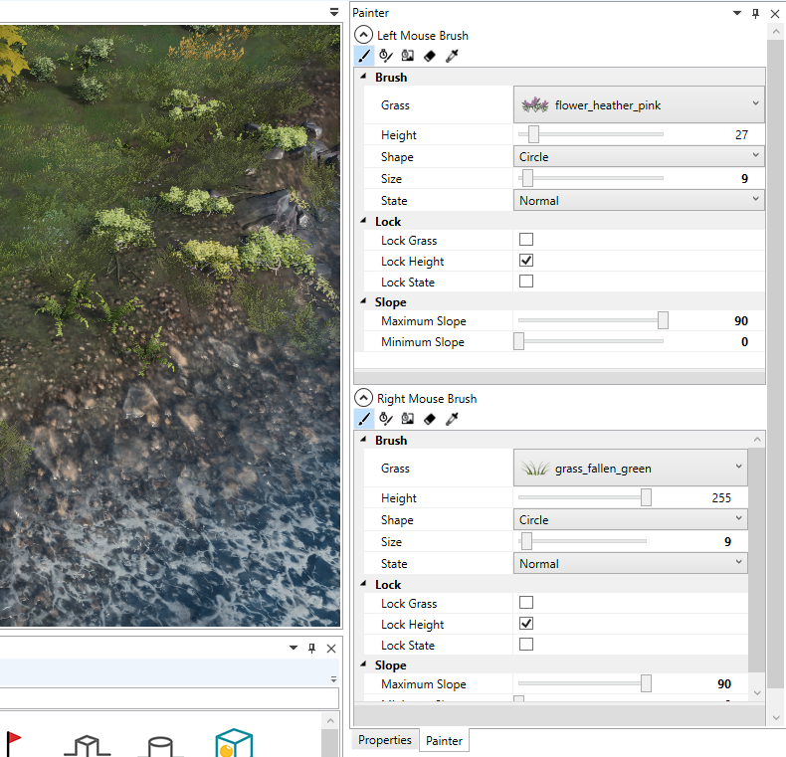
Task: Adjust Right Mouse Brush Maximum Slope slider
Action: click(646, 683)
